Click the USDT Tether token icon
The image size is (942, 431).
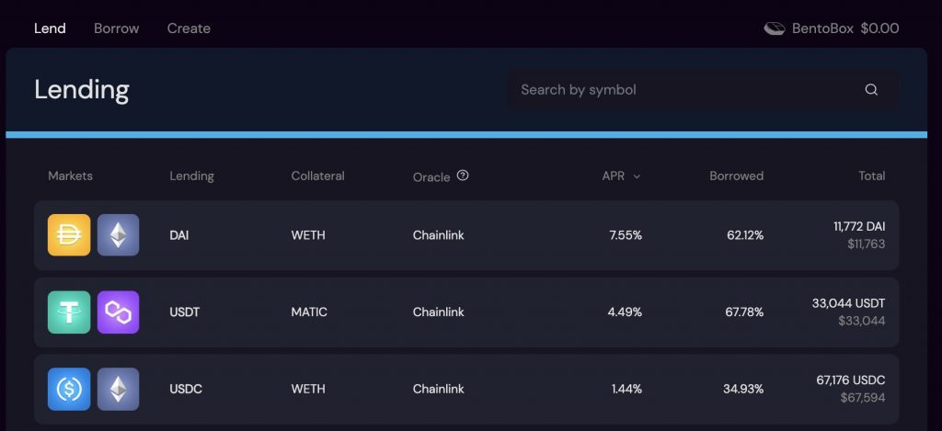click(x=69, y=312)
